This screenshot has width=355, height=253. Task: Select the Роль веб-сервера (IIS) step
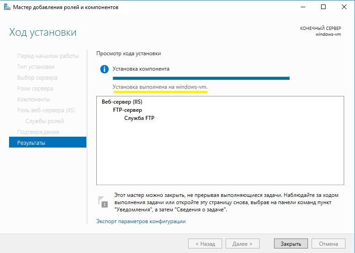point(46,110)
